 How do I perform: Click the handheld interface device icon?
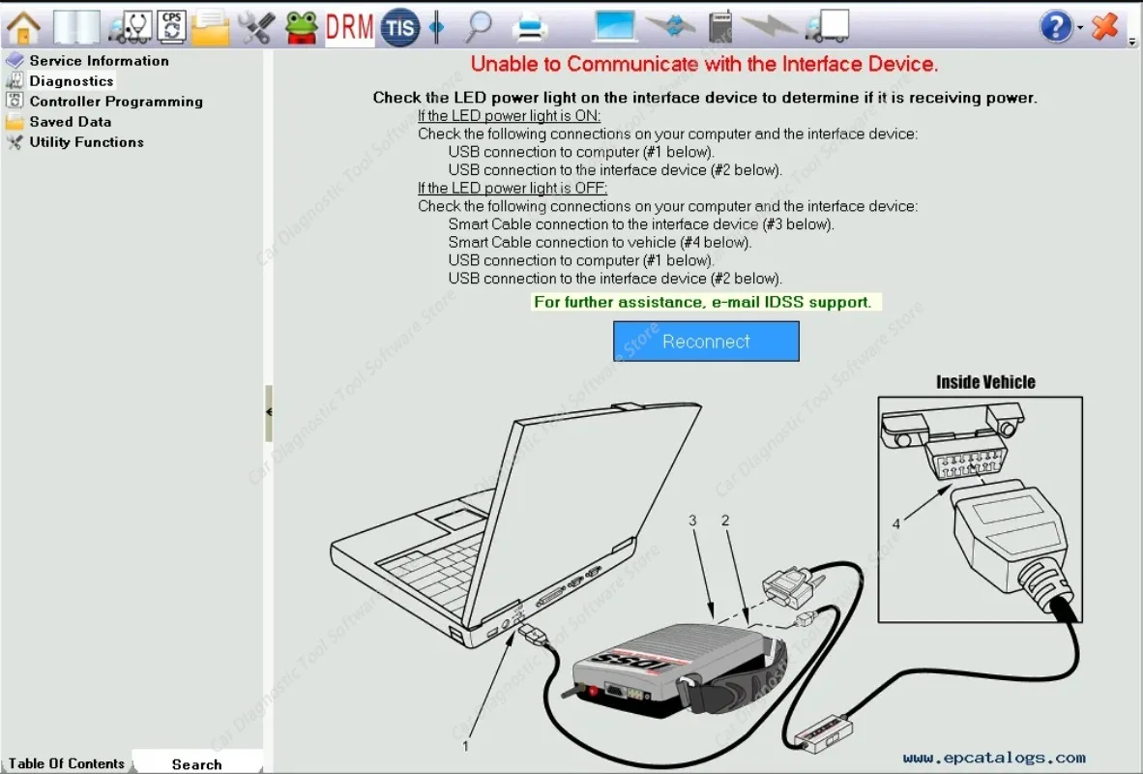[x=720, y=27]
